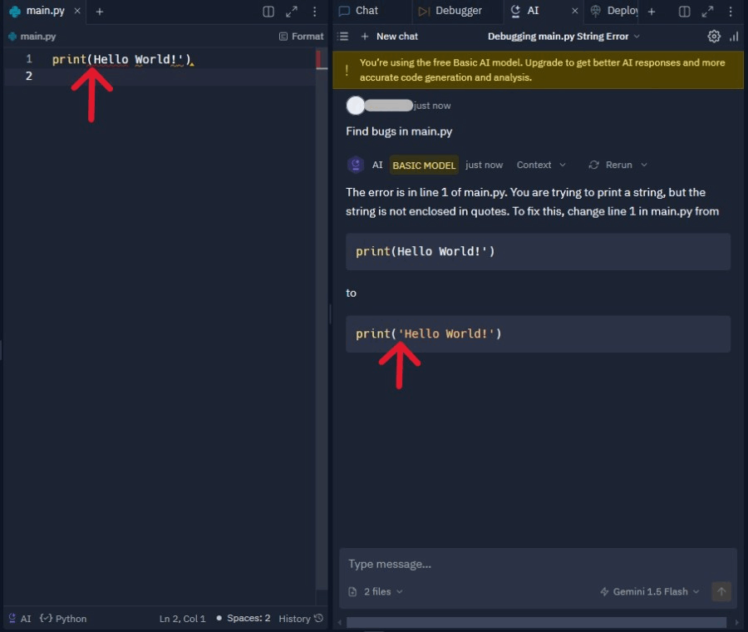The width and height of the screenshot is (748, 632).
Task: Open the right pane three-dot menu
Action: (731, 12)
